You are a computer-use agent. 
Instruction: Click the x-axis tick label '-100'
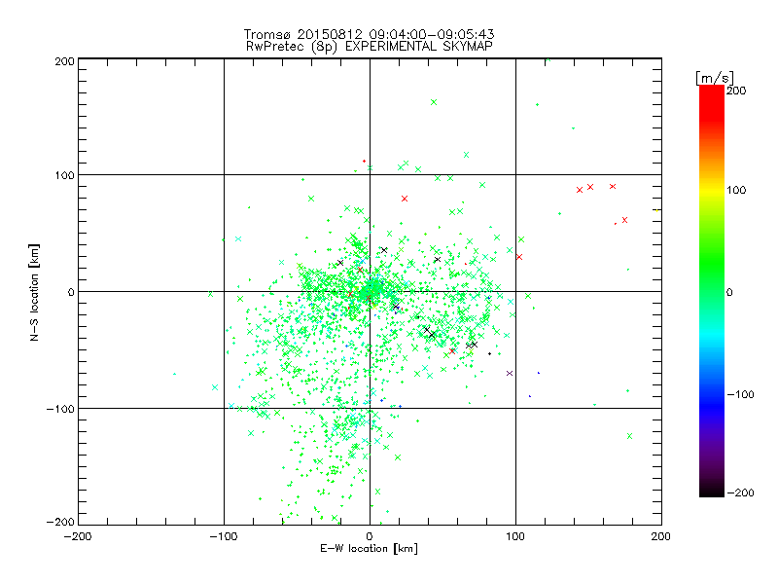[x=224, y=536]
